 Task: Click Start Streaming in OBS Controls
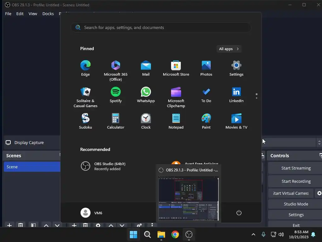(x=296, y=168)
